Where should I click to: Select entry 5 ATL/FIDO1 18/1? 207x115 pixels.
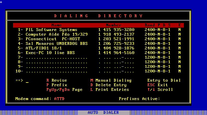[40, 48]
